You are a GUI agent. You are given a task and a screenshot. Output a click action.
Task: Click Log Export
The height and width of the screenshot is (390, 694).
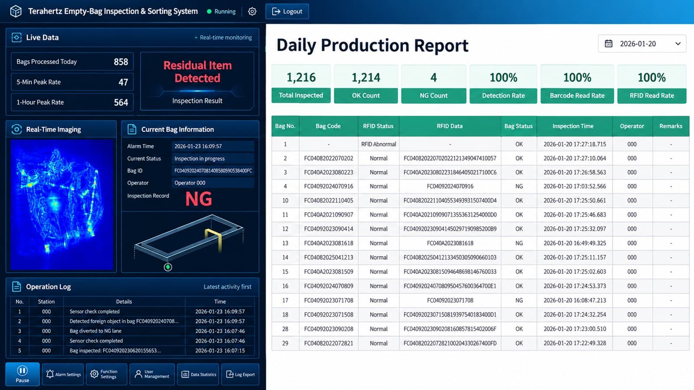(240, 374)
